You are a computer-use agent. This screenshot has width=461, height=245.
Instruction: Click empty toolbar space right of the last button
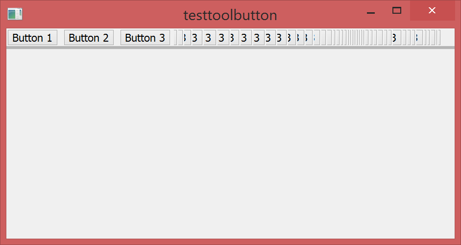click(448, 38)
